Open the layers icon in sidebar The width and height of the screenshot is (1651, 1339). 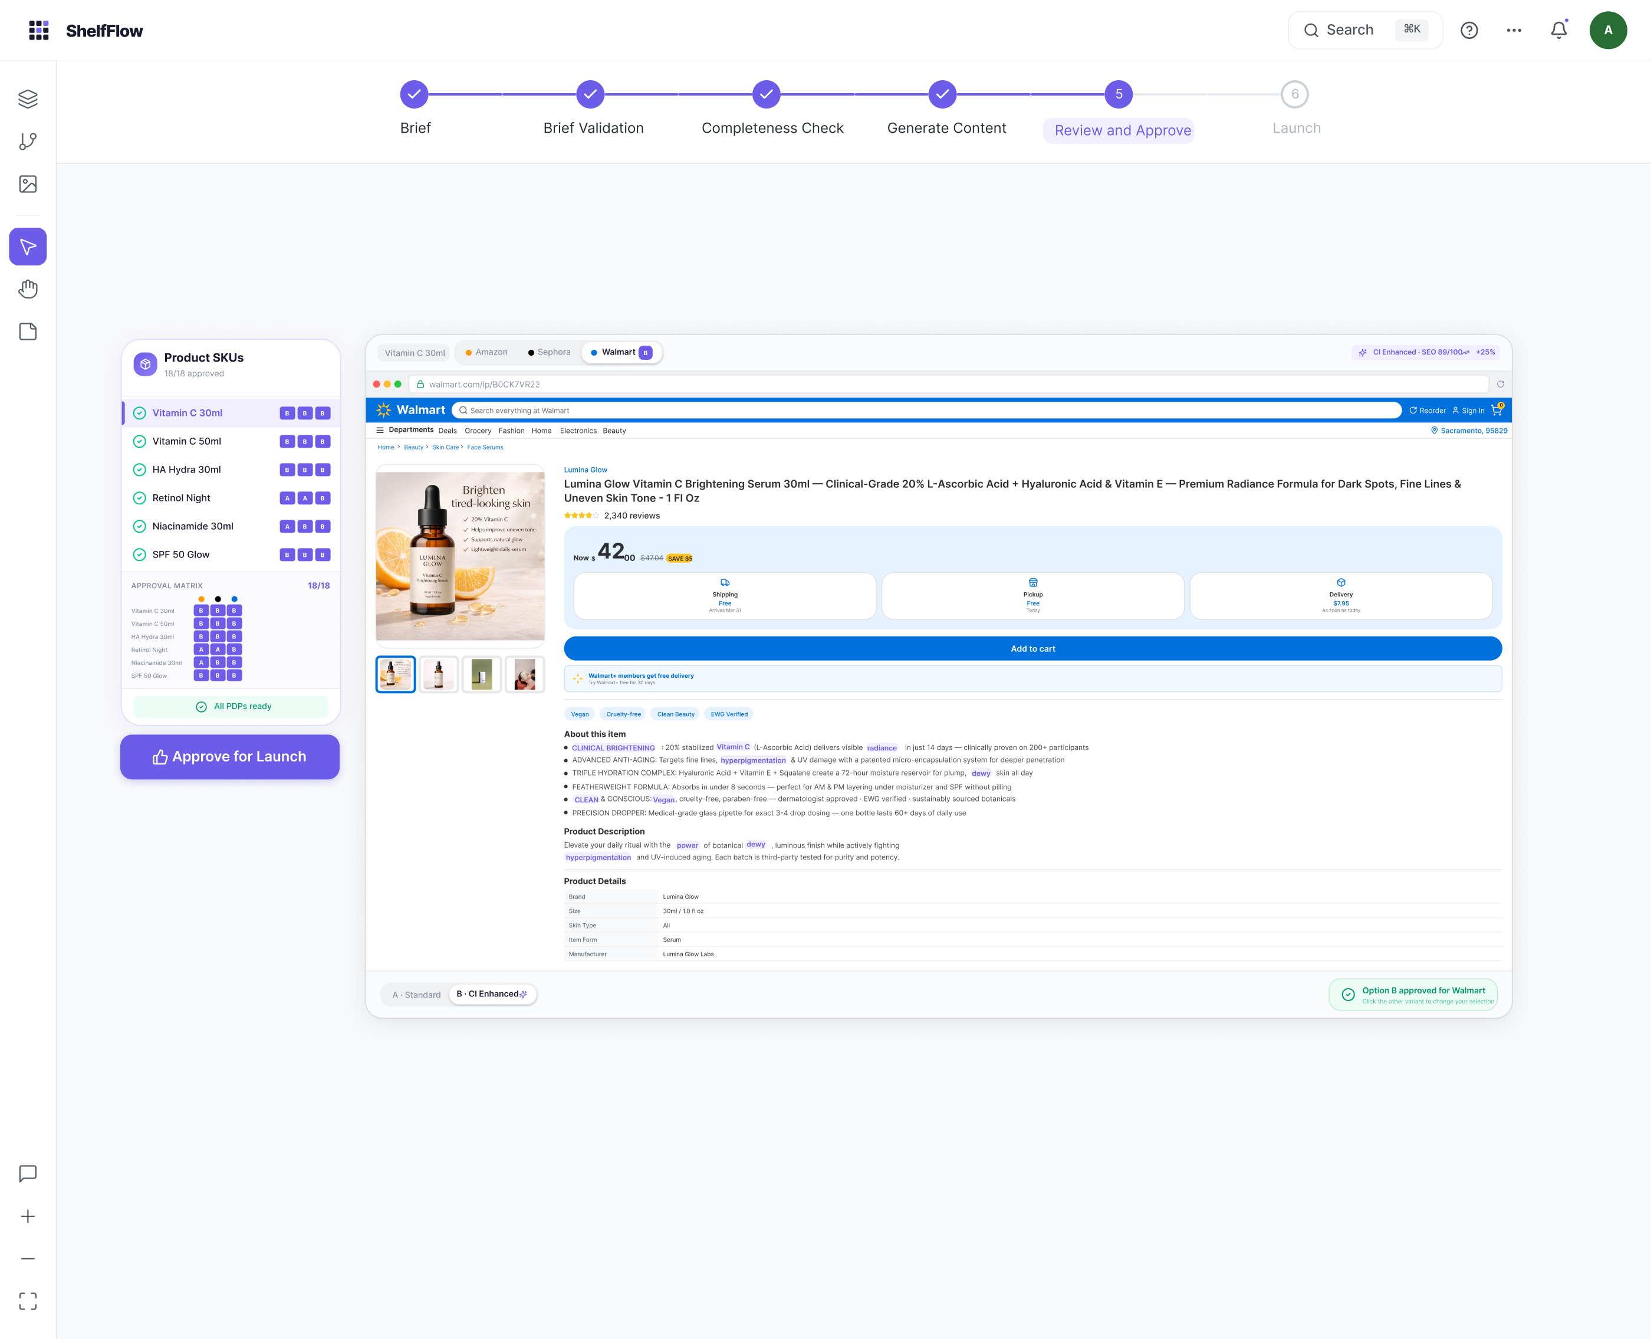click(28, 99)
